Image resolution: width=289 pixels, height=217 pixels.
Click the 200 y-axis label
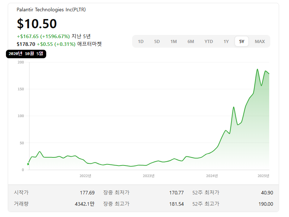(21, 62)
